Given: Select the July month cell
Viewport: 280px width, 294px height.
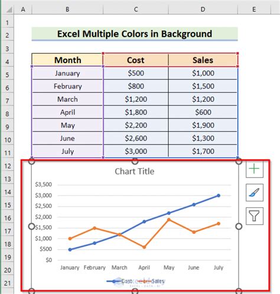Looking at the screenshot, I should coord(67,151).
